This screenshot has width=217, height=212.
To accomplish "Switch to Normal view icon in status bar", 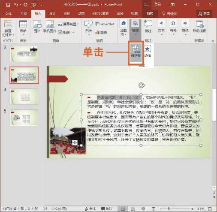I will tap(123, 209).
